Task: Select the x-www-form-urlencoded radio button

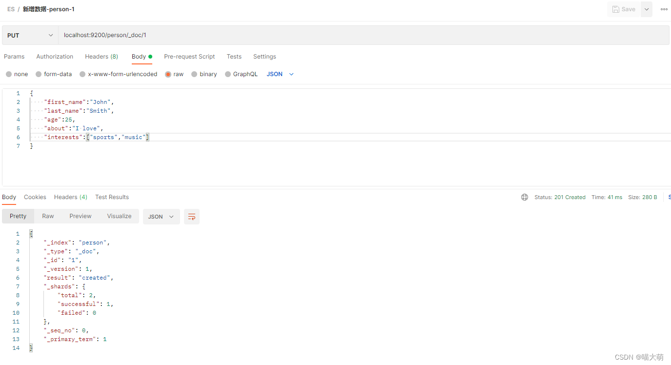Action: pyautogui.click(x=83, y=74)
